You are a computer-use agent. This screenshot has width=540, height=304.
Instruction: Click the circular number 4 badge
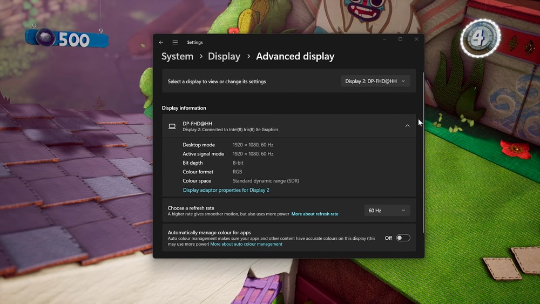tap(480, 38)
